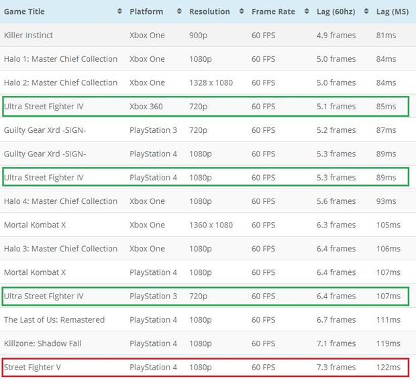Click 5.2 frames lag value
The image size is (416, 381).
point(336,130)
